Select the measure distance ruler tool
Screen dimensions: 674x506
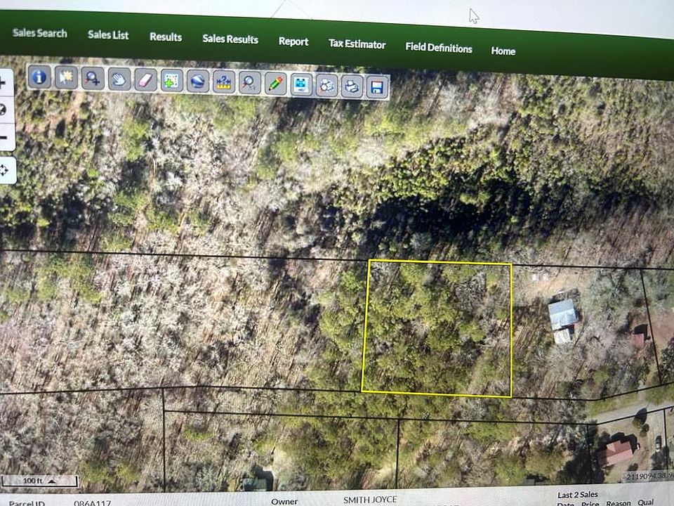[224, 82]
